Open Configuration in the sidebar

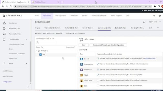(7, 82)
